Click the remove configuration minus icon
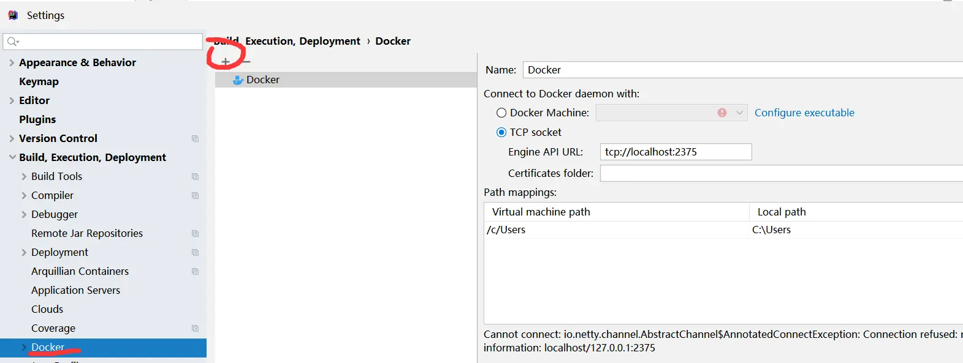This screenshot has height=363, width=963. tap(246, 61)
